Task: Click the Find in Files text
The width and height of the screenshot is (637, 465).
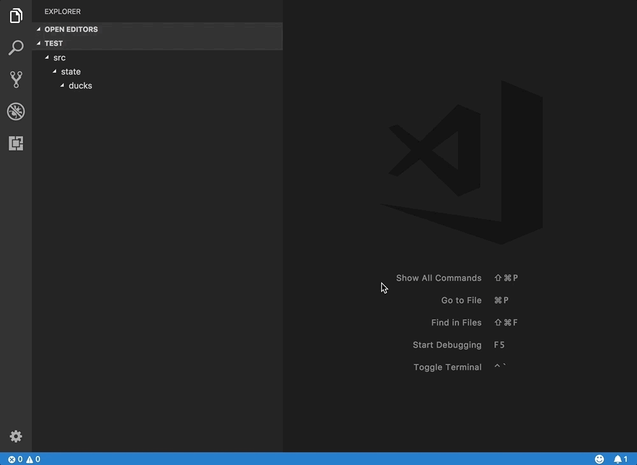Action: [456, 322]
